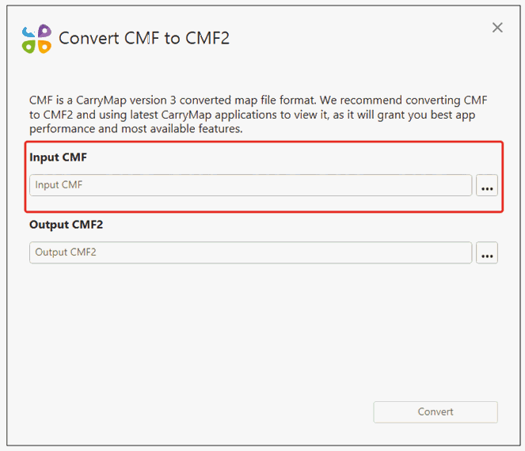Click the empty dialog area below the Output CMF2 field
The image size is (525, 451).
(261, 332)
